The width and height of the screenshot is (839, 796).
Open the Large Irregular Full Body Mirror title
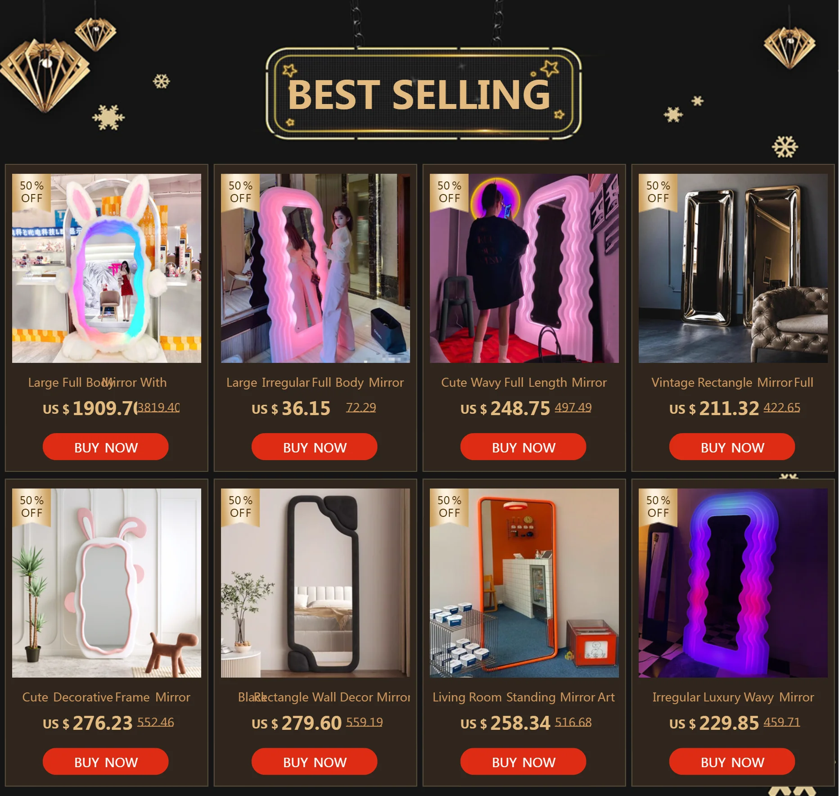tap(315, 383)
